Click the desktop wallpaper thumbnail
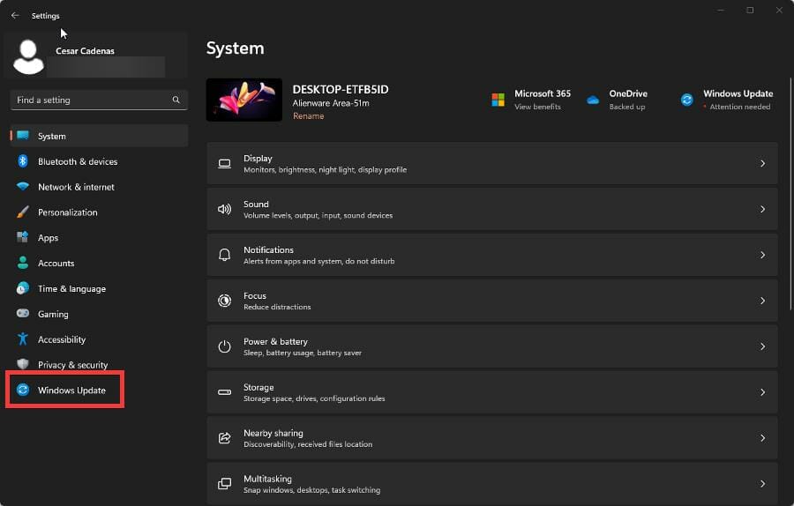Image resolution: width=794 pixels, height=506 pixels. click(244, 100)
